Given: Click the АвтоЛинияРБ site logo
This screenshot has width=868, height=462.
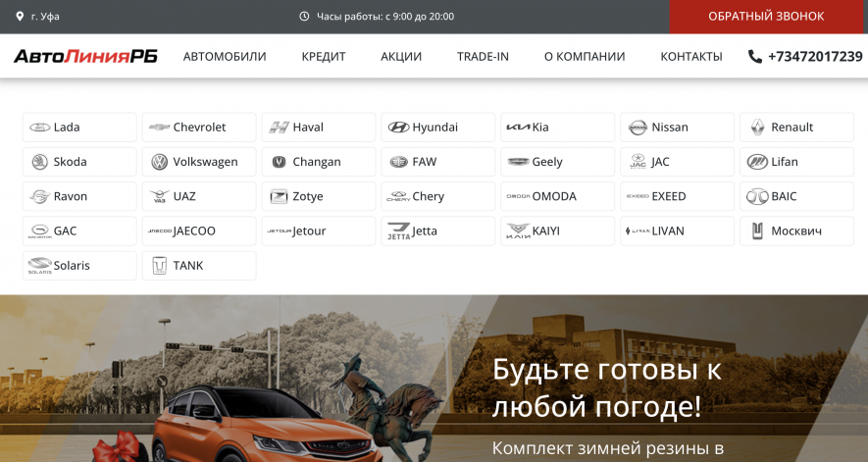Looking at the screenshot, I should coord(85,57).
